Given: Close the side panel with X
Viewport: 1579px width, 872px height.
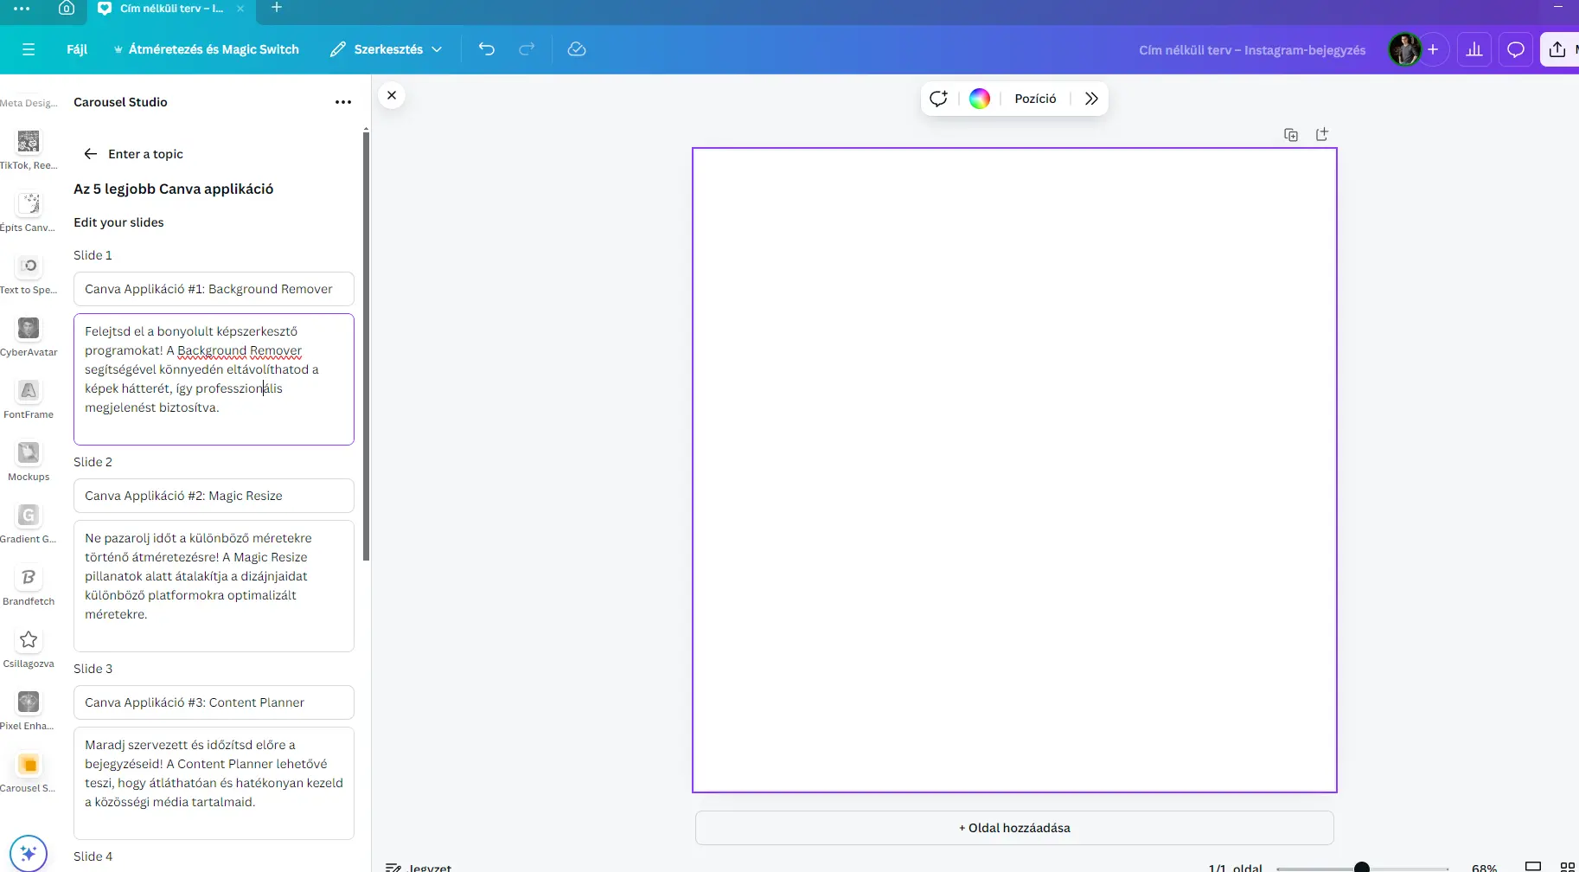Looking at the screenshot, I should [x=392, y=95].
